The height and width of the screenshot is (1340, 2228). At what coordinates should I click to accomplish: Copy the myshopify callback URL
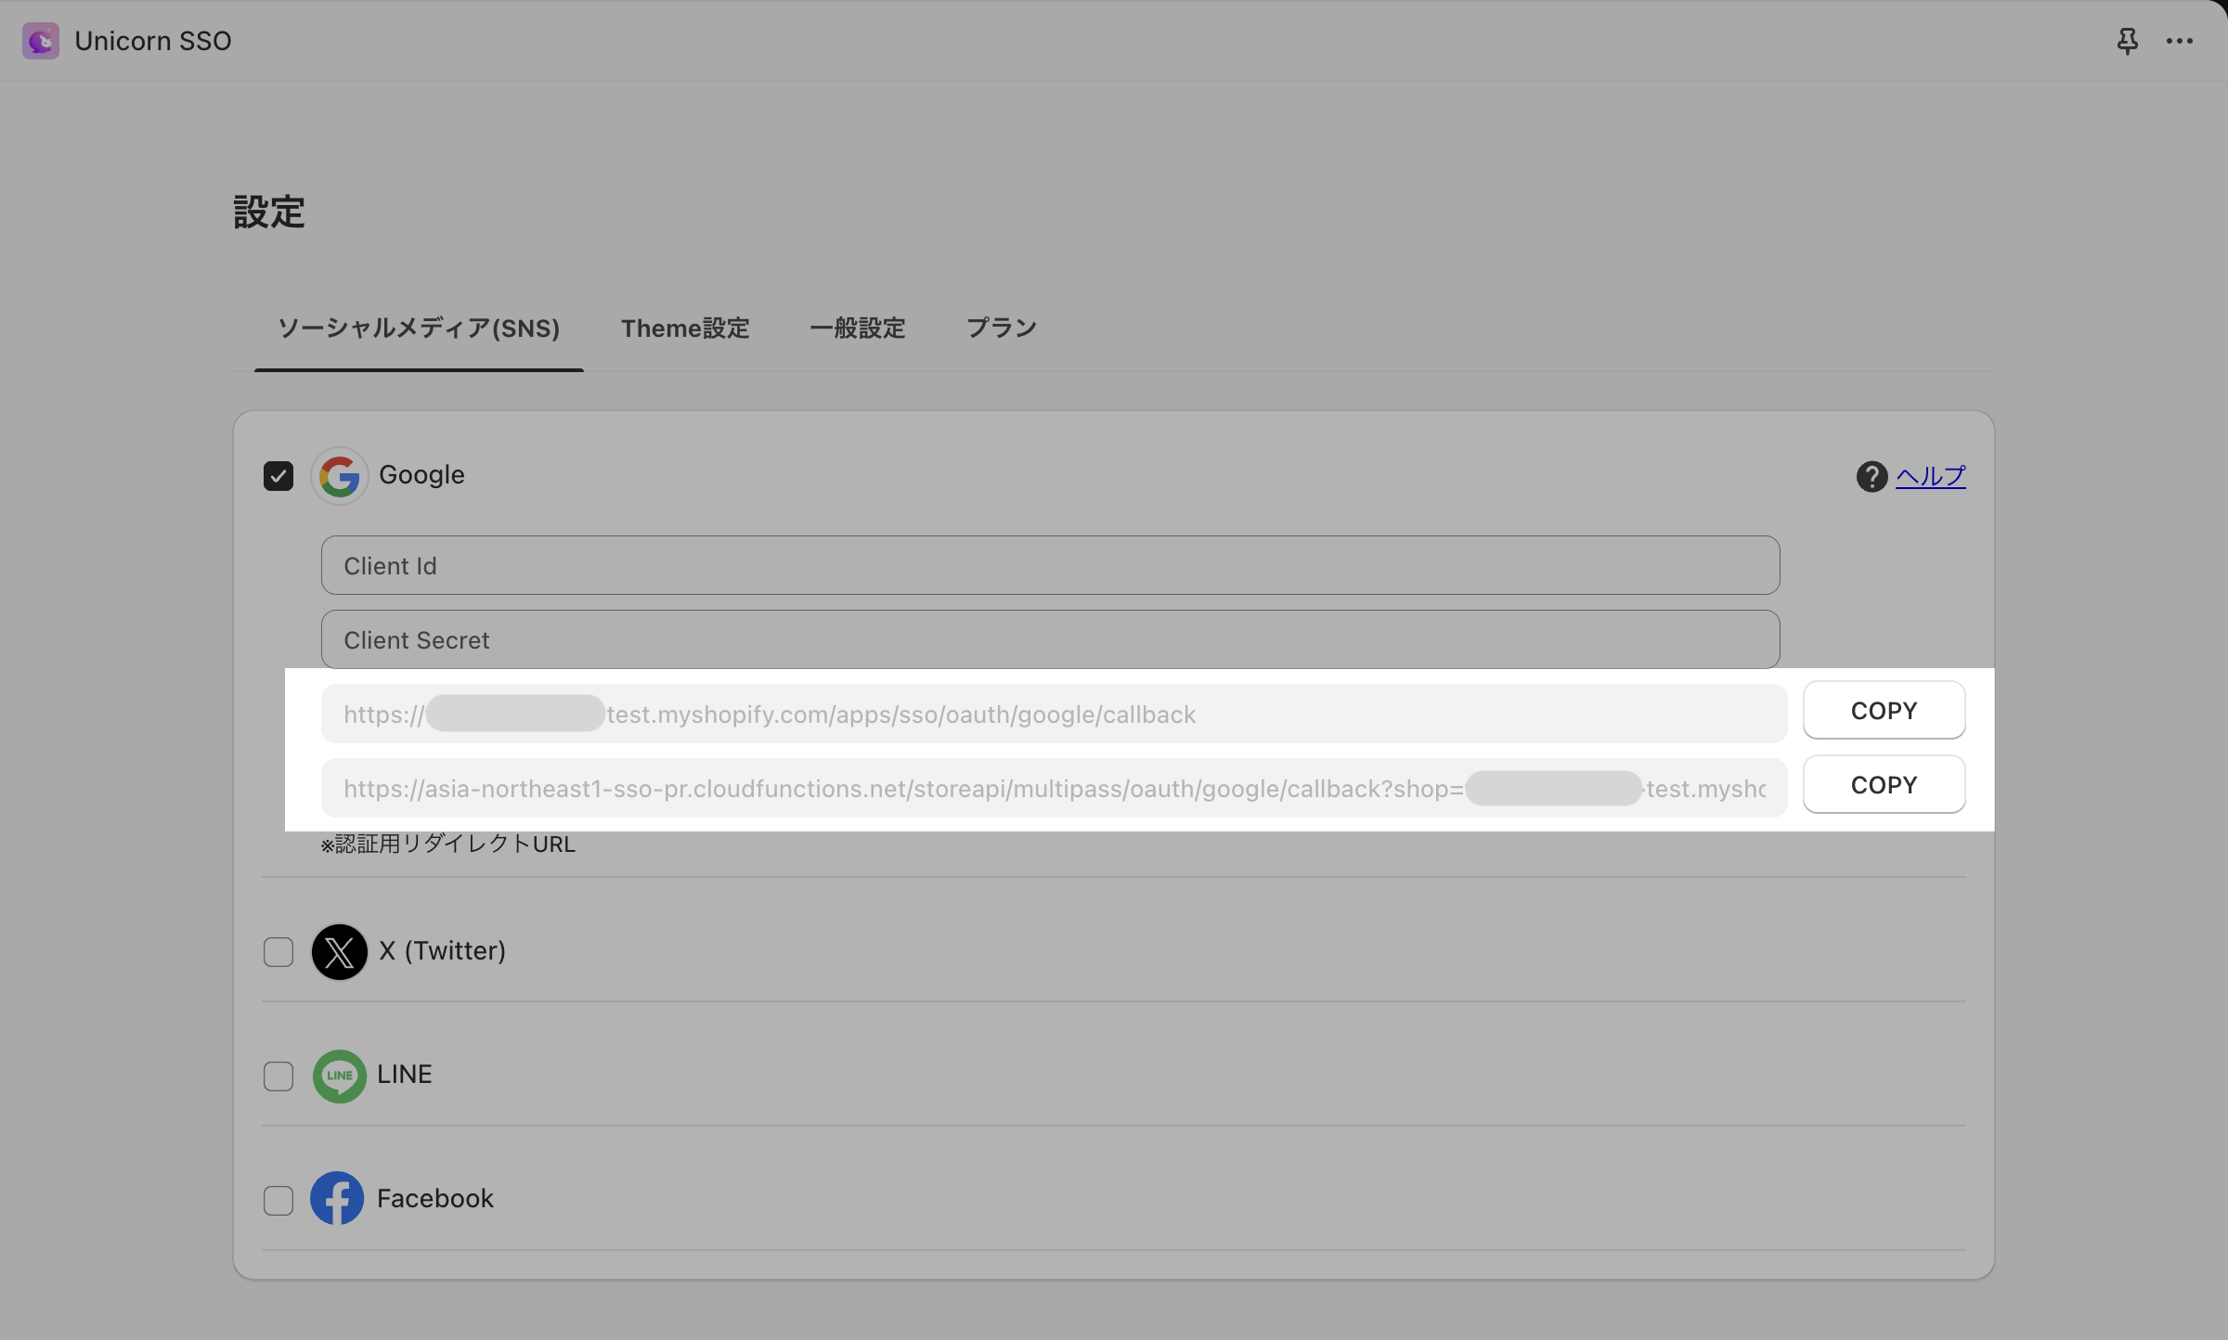click(x=1884, y=711)
